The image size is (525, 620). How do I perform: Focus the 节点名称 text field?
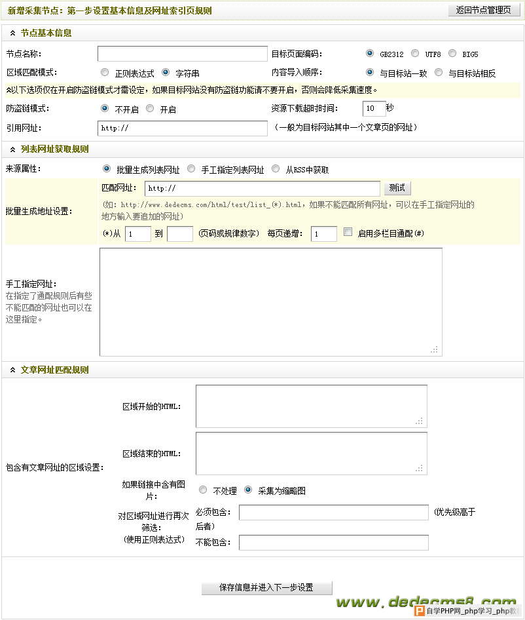point(183,54)
